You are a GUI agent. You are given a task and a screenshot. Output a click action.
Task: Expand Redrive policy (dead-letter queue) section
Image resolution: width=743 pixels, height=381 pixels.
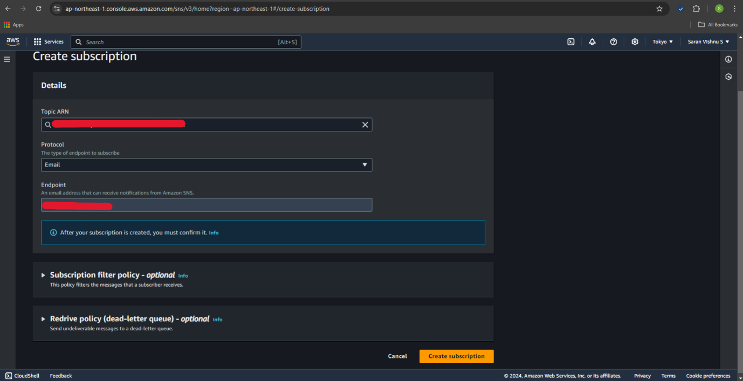click(x=44, y=319)
